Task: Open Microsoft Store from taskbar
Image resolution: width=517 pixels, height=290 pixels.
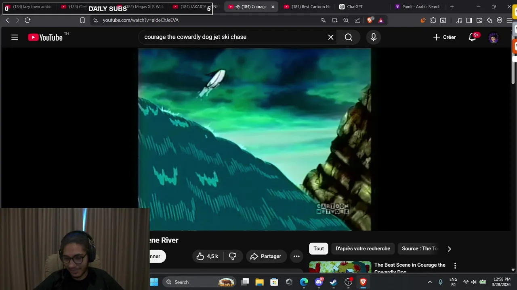Action: pos(274,282)
